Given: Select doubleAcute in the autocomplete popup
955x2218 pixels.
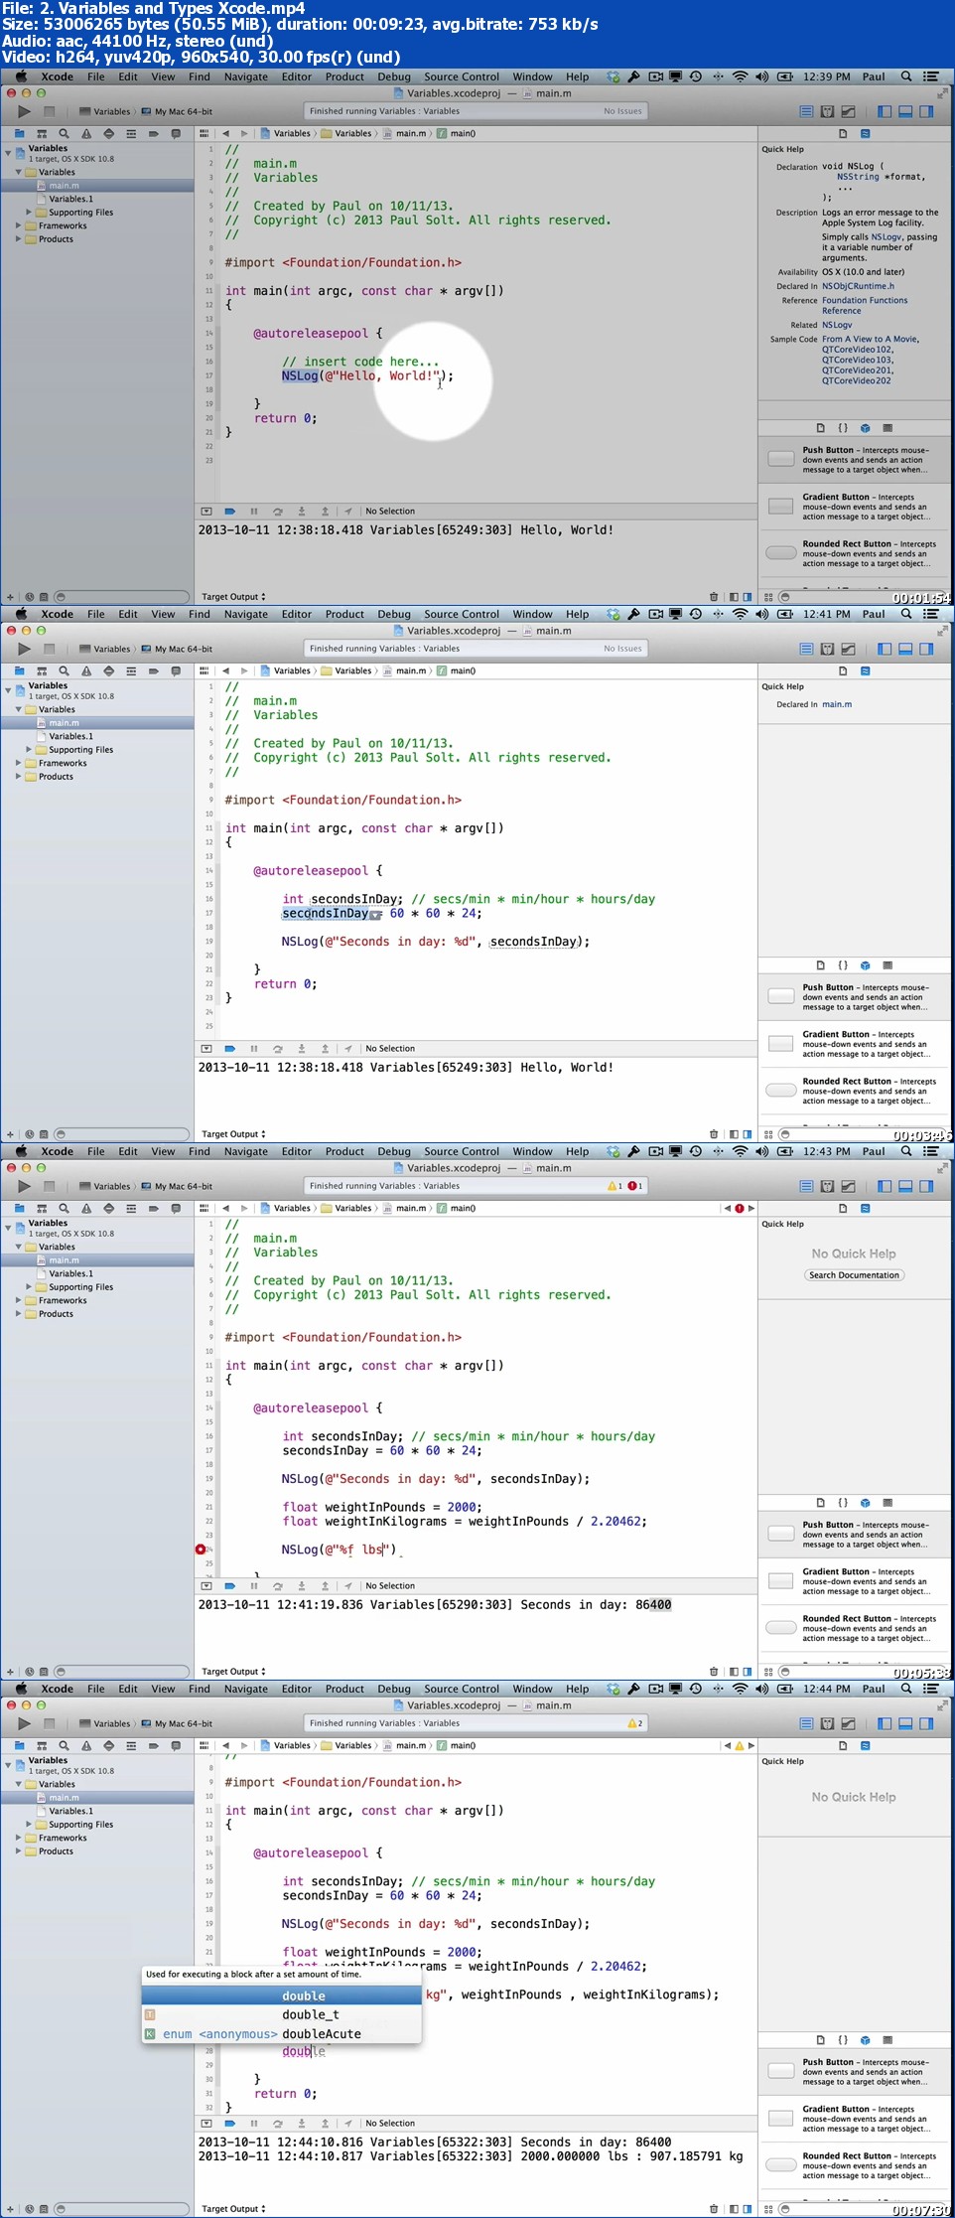Looking at the screenshot, I should (282, 2034).
